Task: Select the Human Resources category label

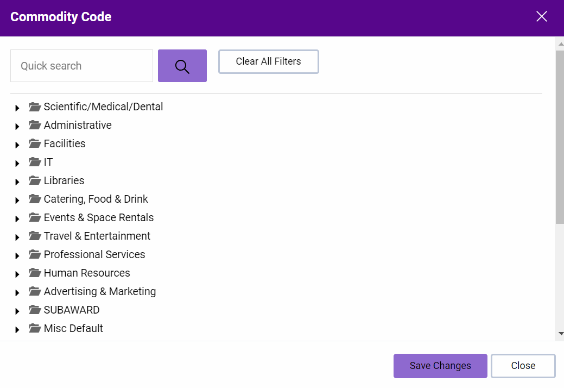Action: (x=87, y=273)
